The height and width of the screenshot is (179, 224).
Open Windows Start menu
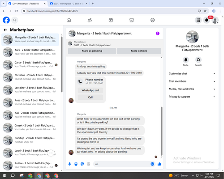pyautogui.click(x=4, y=175)
